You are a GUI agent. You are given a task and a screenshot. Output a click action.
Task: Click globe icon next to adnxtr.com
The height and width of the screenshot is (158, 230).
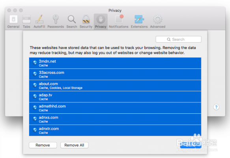click(35, 130)
